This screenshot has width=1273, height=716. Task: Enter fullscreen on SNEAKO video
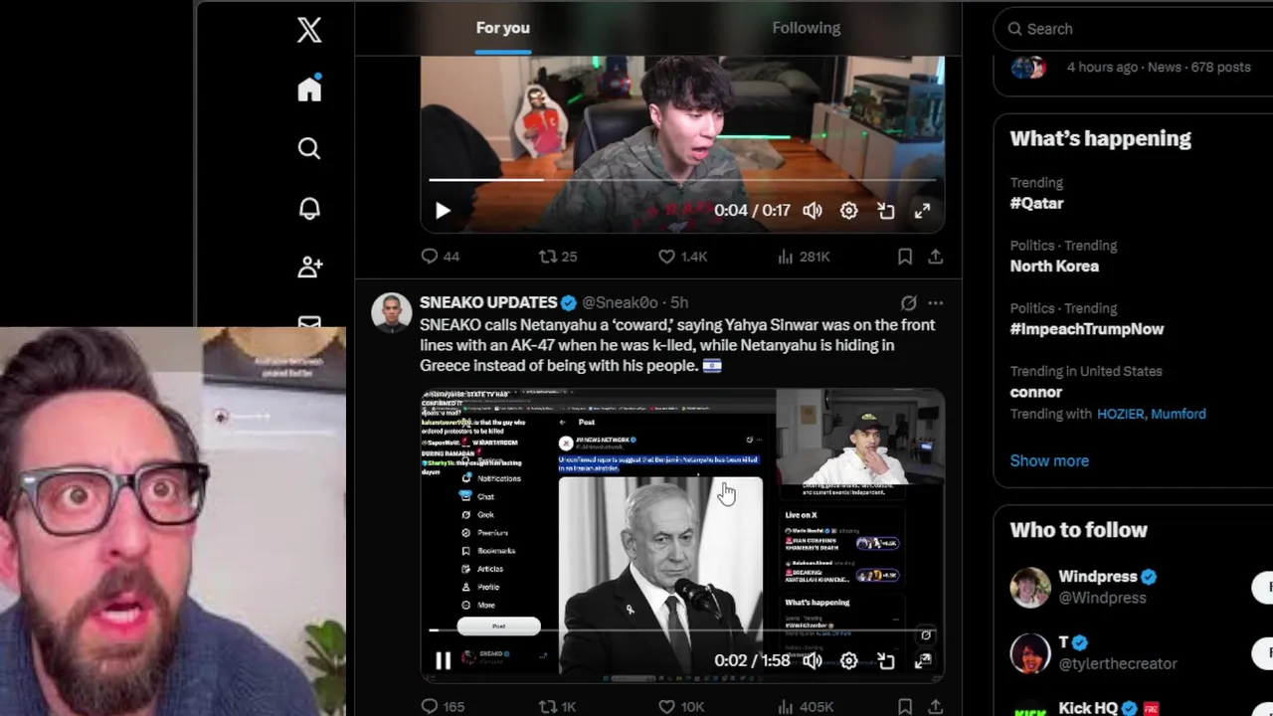click(922, 660)
